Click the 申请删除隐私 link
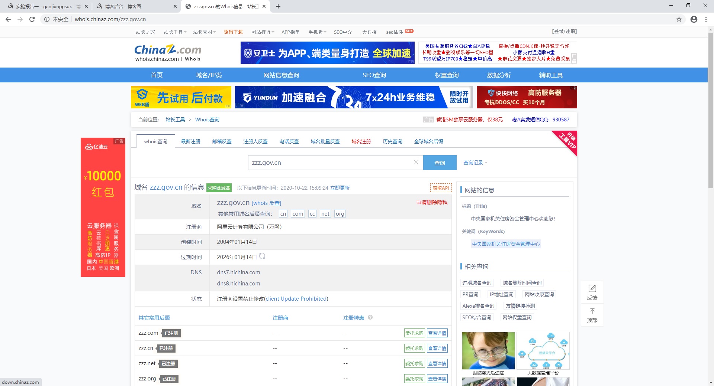714x386 pixels. (x=432, y=202)
